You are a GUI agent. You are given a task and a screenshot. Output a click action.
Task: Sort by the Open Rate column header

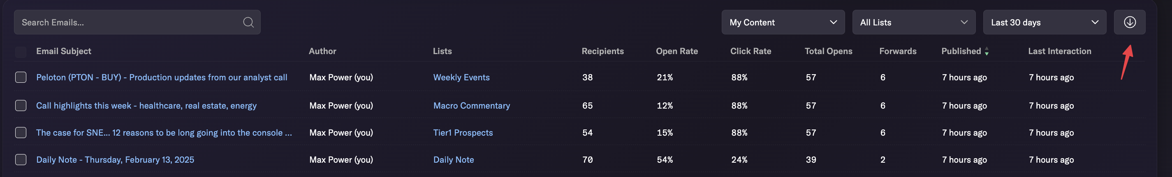point(676,51)
